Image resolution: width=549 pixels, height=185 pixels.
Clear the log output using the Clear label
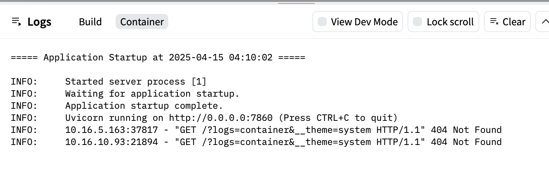(x=514, y=22)
